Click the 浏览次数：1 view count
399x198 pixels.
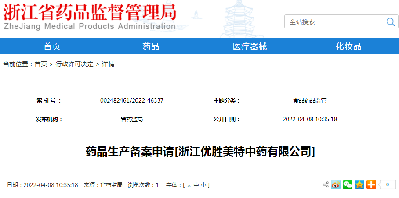point(143,185)
